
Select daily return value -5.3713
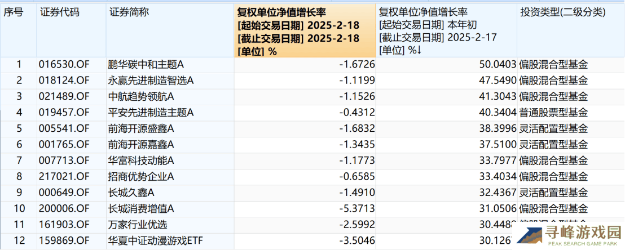pos(357,208)
